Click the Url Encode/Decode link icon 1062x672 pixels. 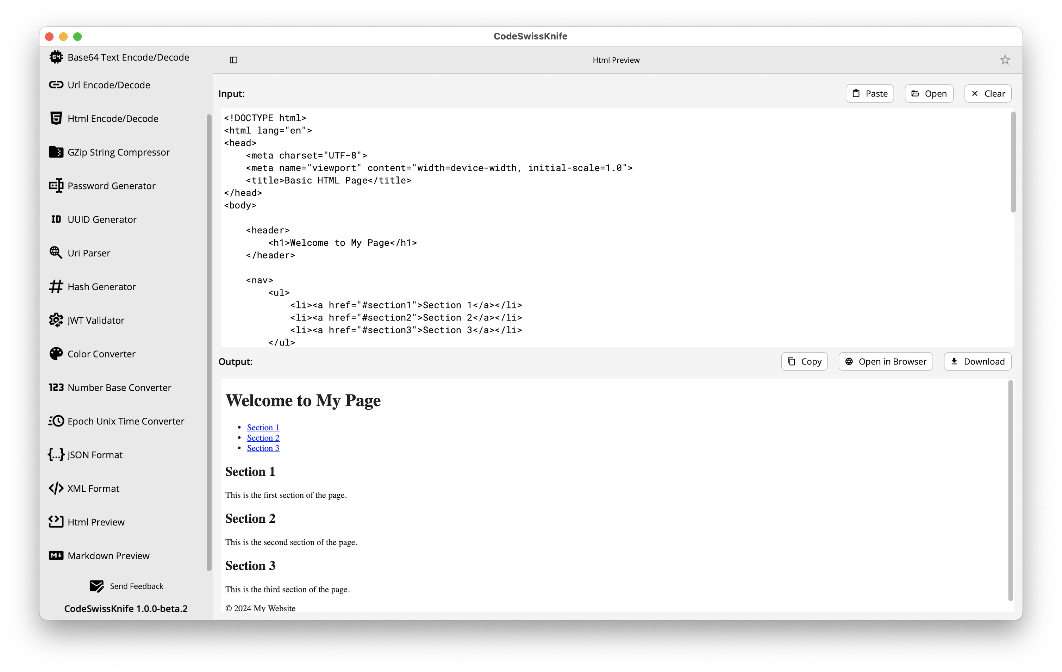click(x=56, y=85)
